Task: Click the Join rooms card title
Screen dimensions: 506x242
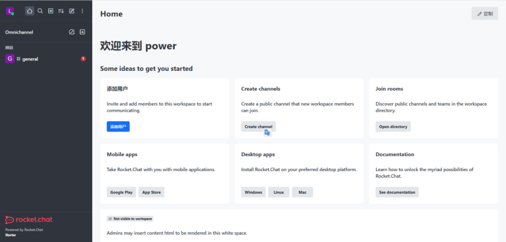Action: [389, 89]
